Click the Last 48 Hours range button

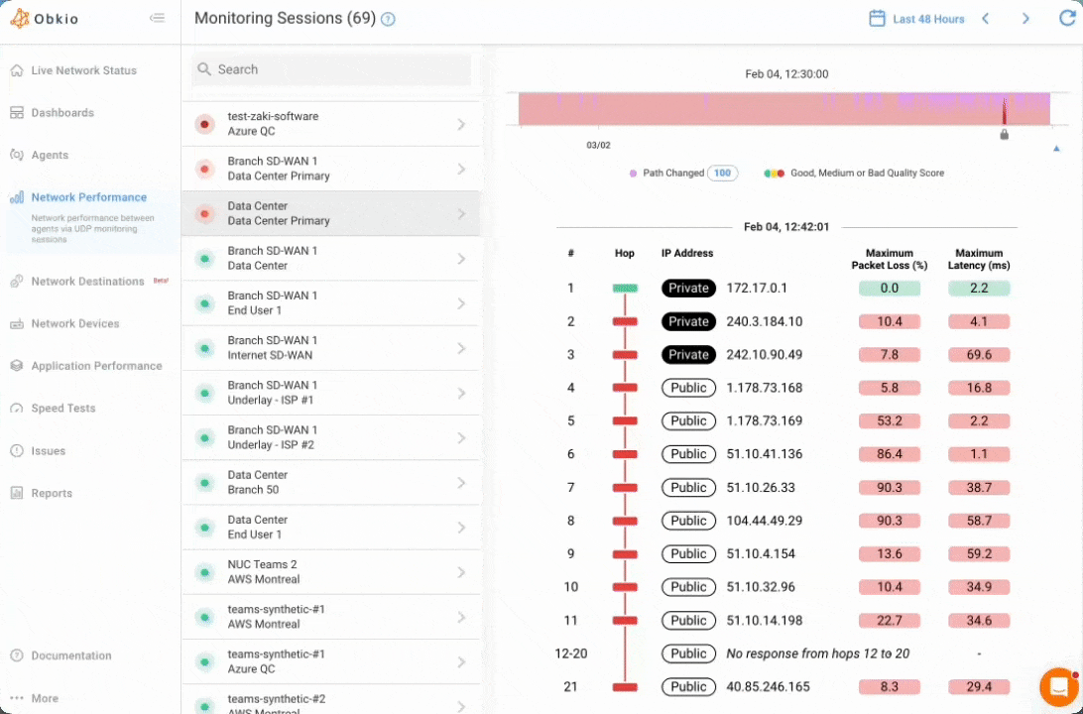pos(928,19)
